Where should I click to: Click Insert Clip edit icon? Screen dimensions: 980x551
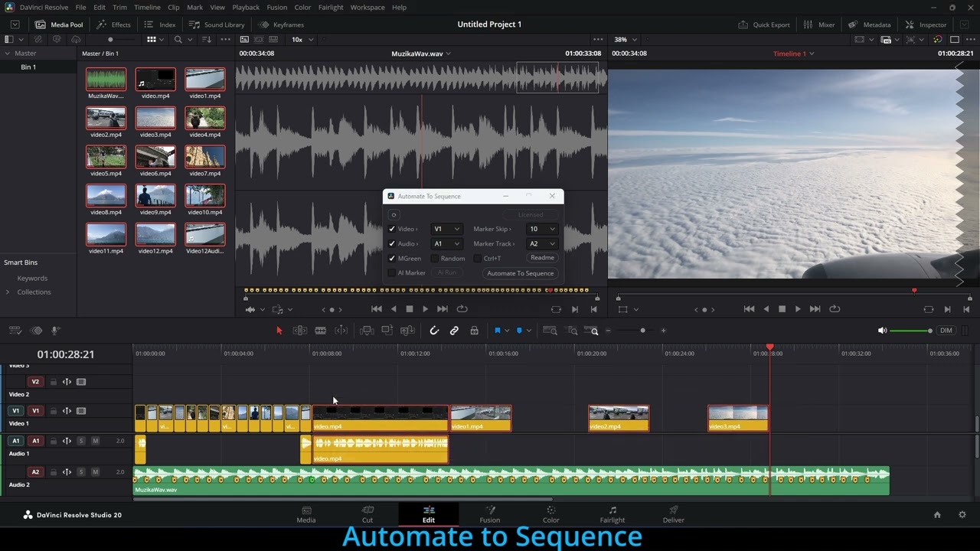pos(367,331)
